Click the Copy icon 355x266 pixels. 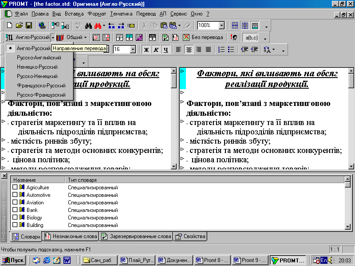point(154,26)
